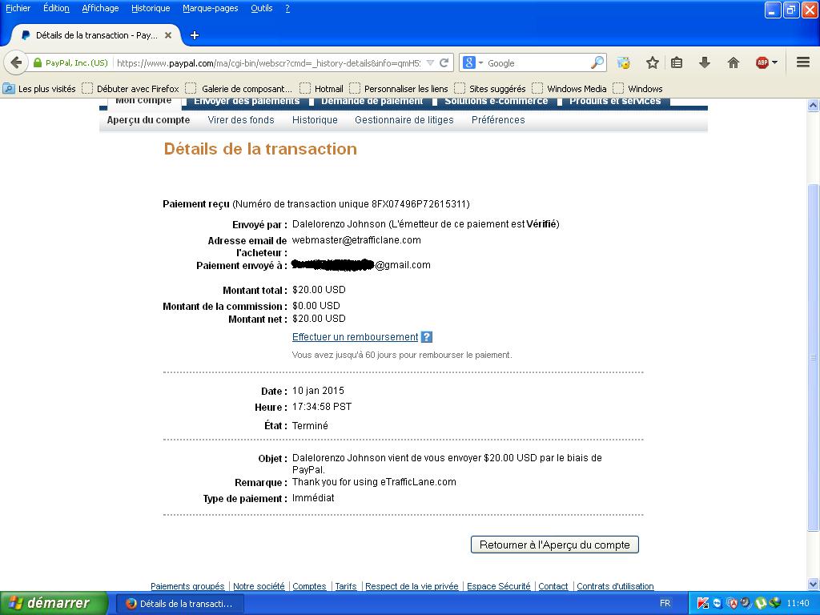Image resolution: width=820 pixels, height=615 pixels.
Task: Select the transaction date 10 jan 2015
Action: coord(318,391)
